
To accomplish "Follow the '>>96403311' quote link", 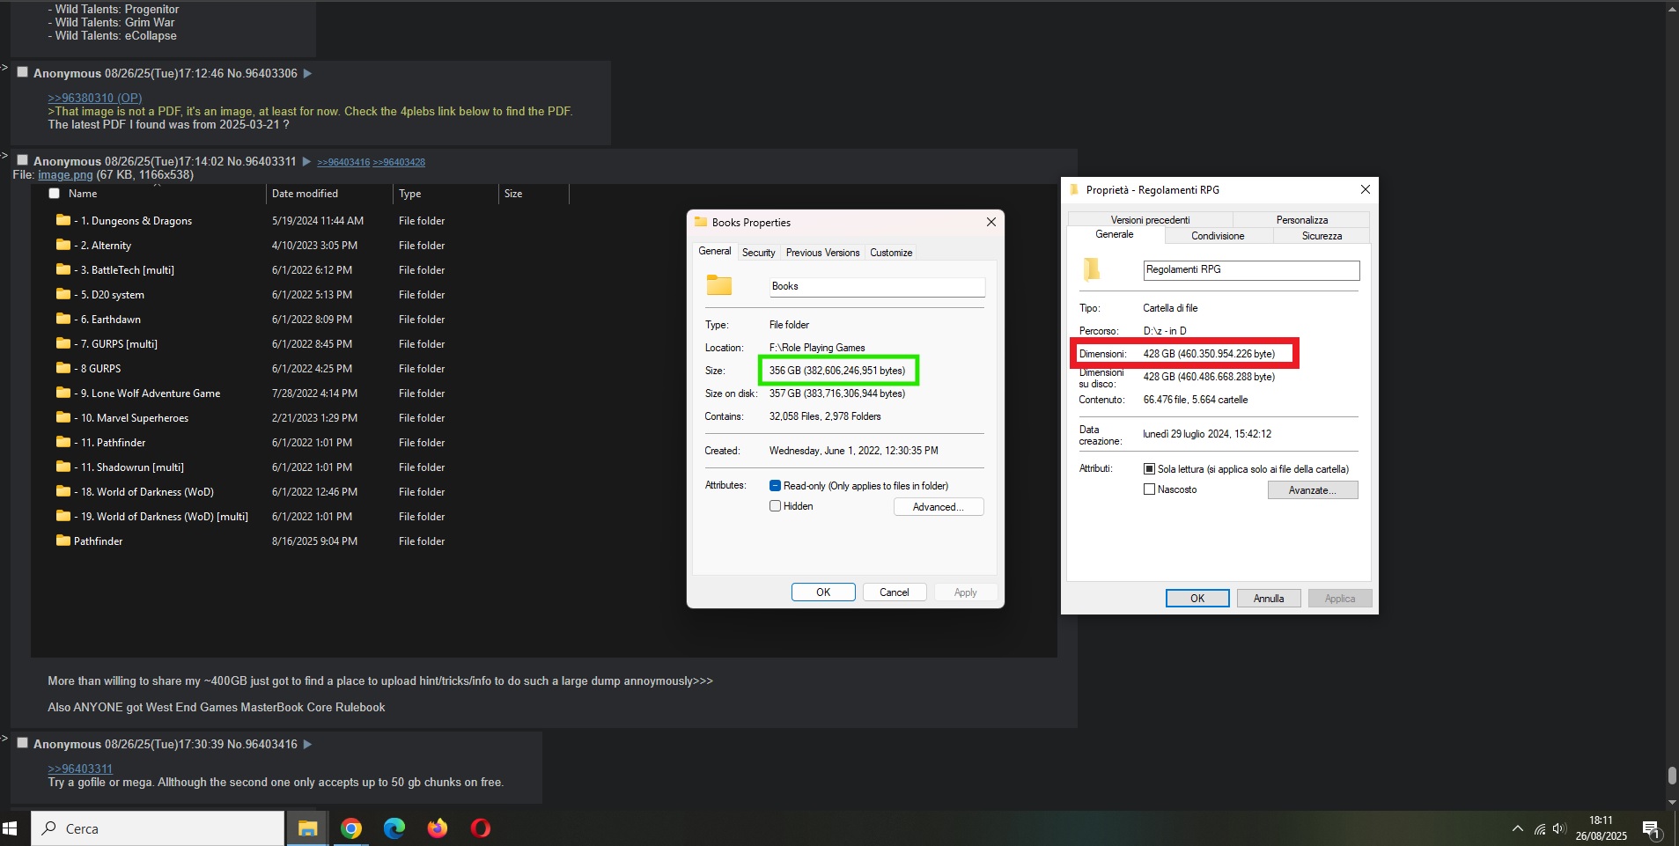I will point(80,769).
